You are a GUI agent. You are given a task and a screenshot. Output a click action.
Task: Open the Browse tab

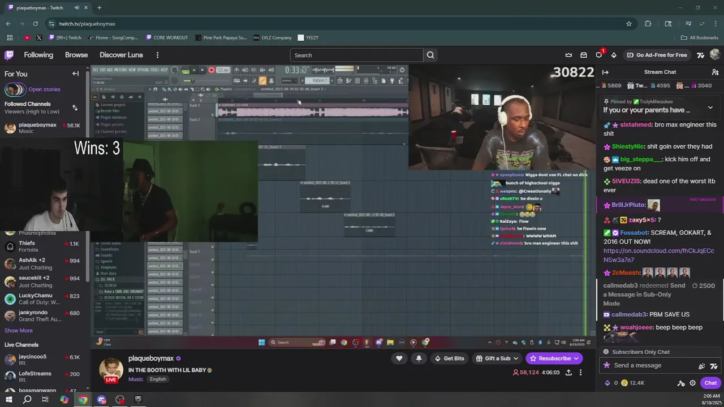click(x=76, y=55)
